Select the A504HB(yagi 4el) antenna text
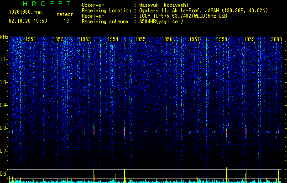The height and width of the screenshot is (183, 287). click(x=161, y=22)
